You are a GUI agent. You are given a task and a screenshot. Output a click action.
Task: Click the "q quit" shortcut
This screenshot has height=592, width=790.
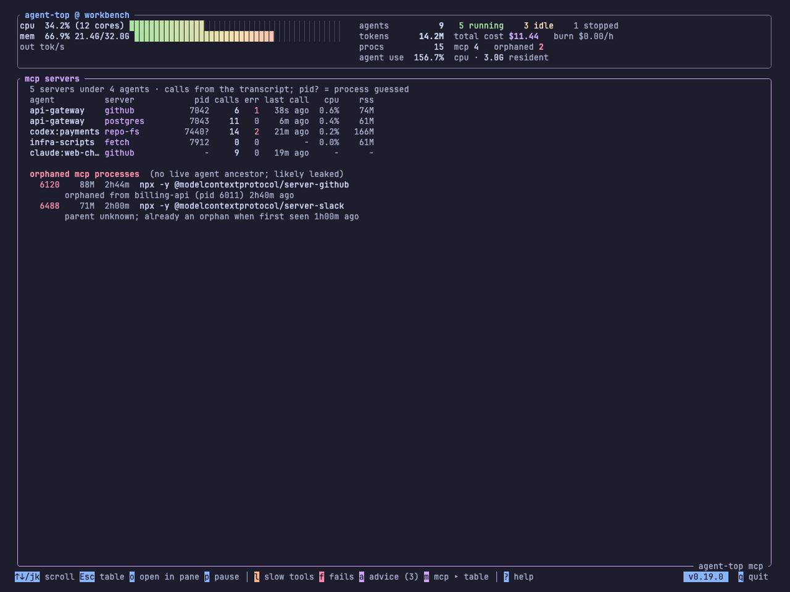754,577
